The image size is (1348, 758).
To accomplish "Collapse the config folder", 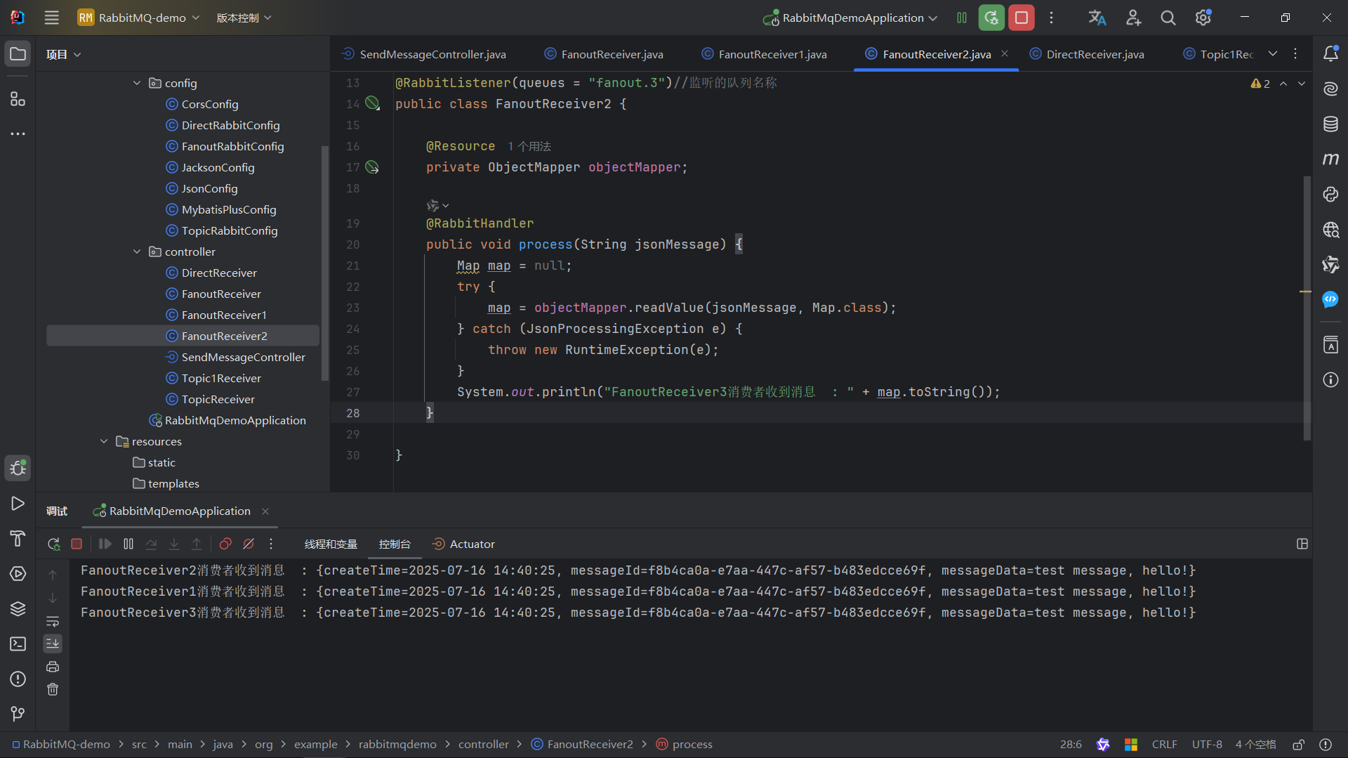I will (137, 83).
